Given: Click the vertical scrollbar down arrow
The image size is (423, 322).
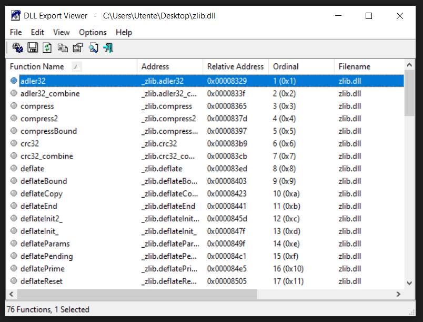Looking at the screenshot, I should (x=409, y=283).
